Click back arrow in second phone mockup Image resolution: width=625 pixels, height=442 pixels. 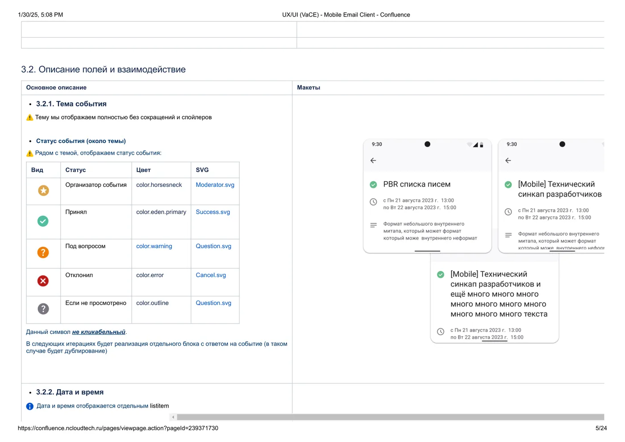point(508,160)
